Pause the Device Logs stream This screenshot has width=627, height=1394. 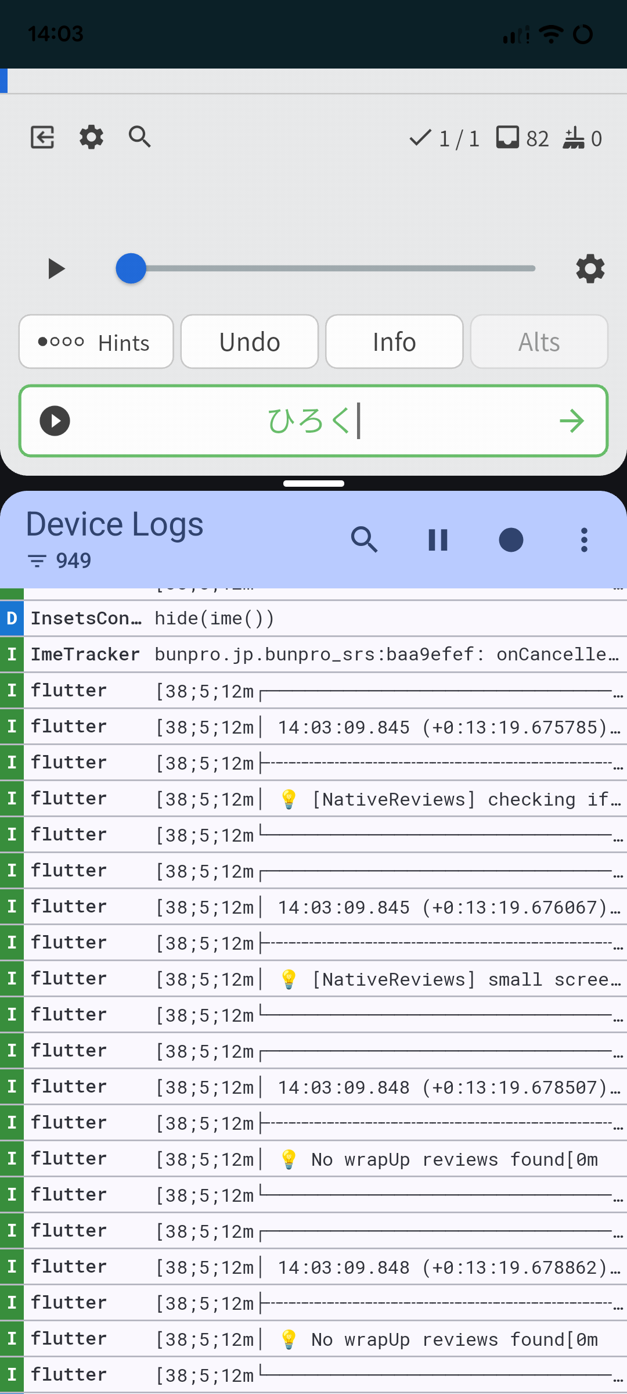pos(438,540)
